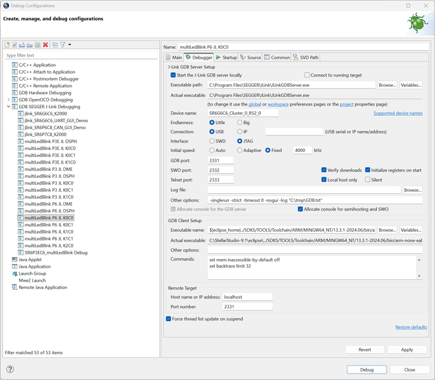Toggle Allocate console for semihosting and SWO
The width and height of the screenshot is (435, 380).
pyautogui.click(x=300, y=209)
